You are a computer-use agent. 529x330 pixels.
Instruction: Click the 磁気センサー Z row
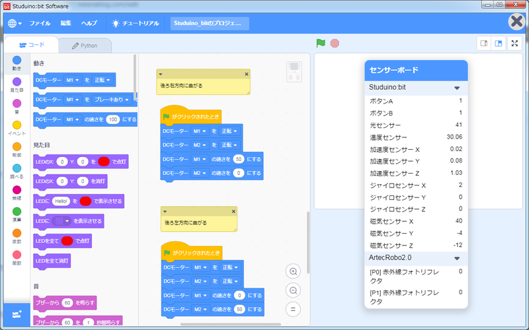point(416,246)
